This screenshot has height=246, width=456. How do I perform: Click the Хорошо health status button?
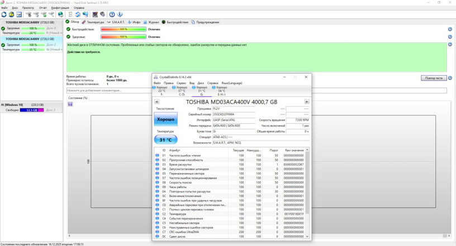(x=165, y=119)
